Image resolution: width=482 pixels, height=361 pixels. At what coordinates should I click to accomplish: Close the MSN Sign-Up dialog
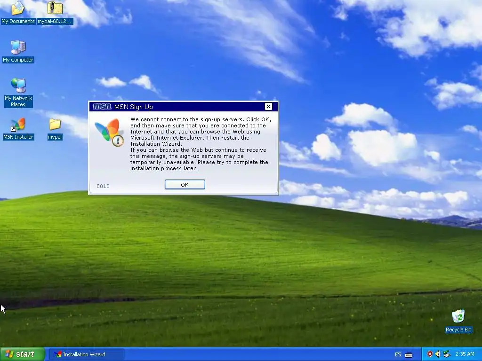pyautogui.click(x=268, y=107)
